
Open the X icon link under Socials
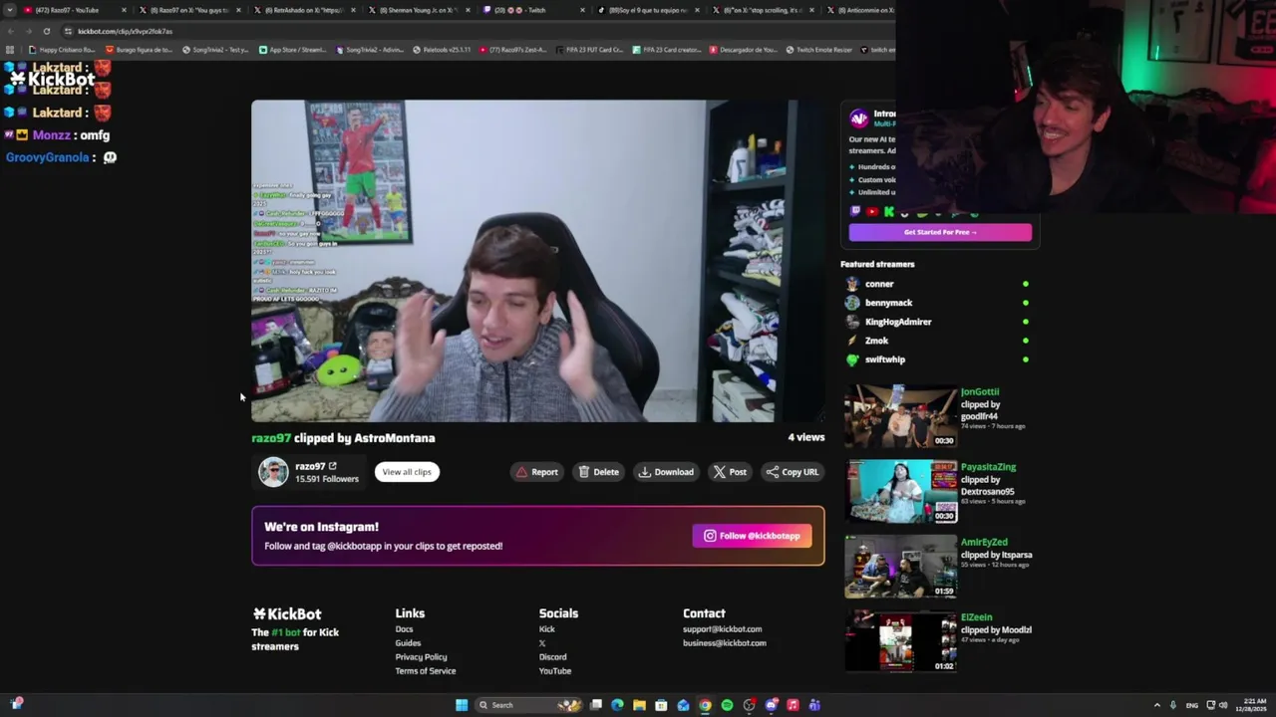click(542, 643)
